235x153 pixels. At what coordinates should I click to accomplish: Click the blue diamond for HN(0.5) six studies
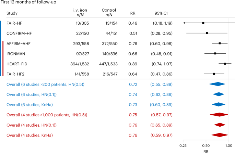pos(218,84)
